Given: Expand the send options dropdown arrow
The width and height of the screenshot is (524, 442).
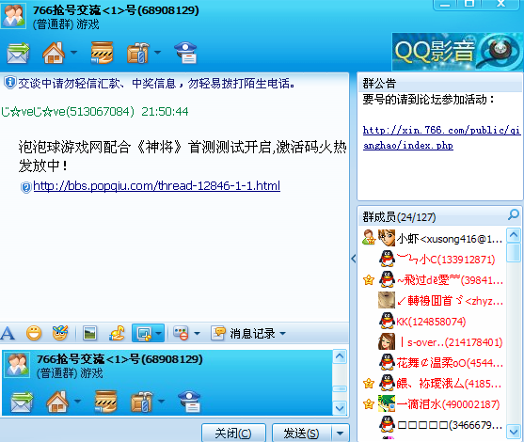Looking at the screenshot, I should click(x=341, y=434).
